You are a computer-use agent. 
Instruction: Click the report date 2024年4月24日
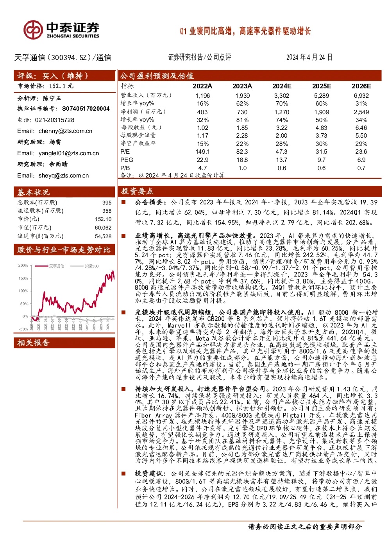309,57
